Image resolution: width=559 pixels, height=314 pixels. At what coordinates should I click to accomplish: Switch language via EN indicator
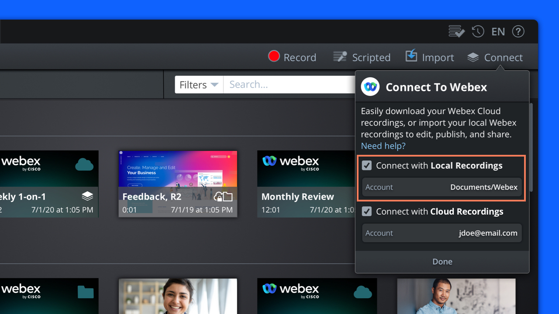click(498, 32)
